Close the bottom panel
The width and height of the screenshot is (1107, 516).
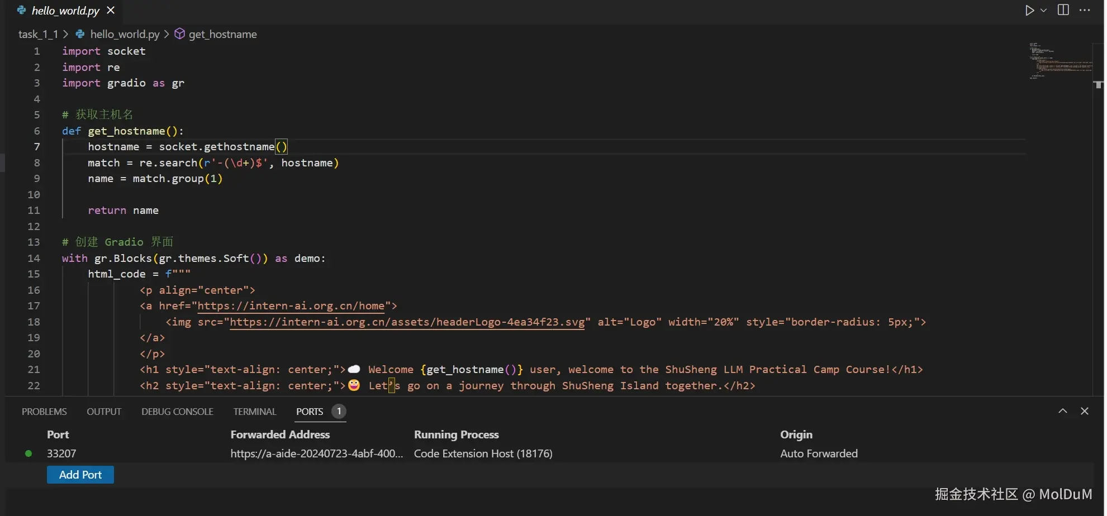pos(1085,411)
